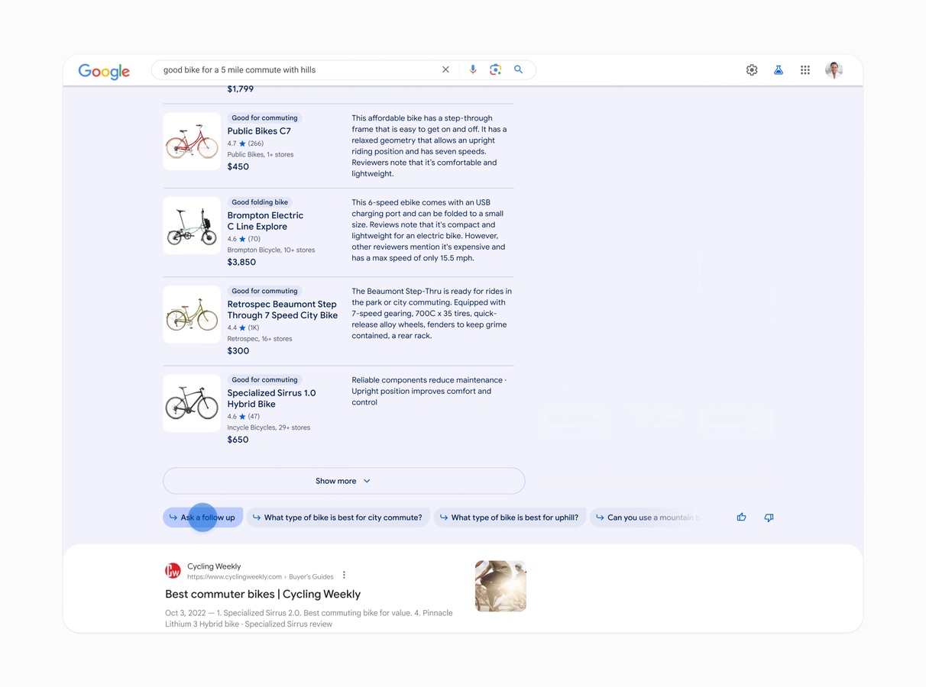Click 'Retrospec, 16+ stores' text
The image size is (926, 687).
260,339
